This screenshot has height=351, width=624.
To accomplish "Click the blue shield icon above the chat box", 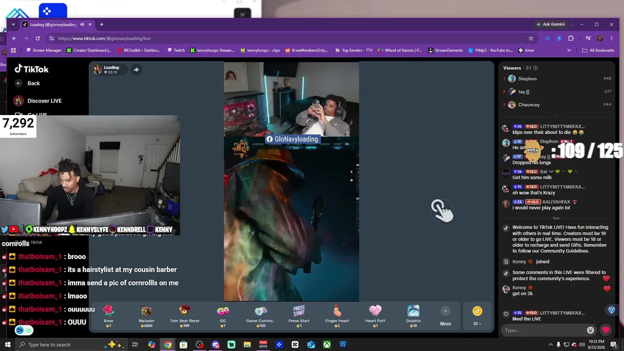I will (611, 310).
